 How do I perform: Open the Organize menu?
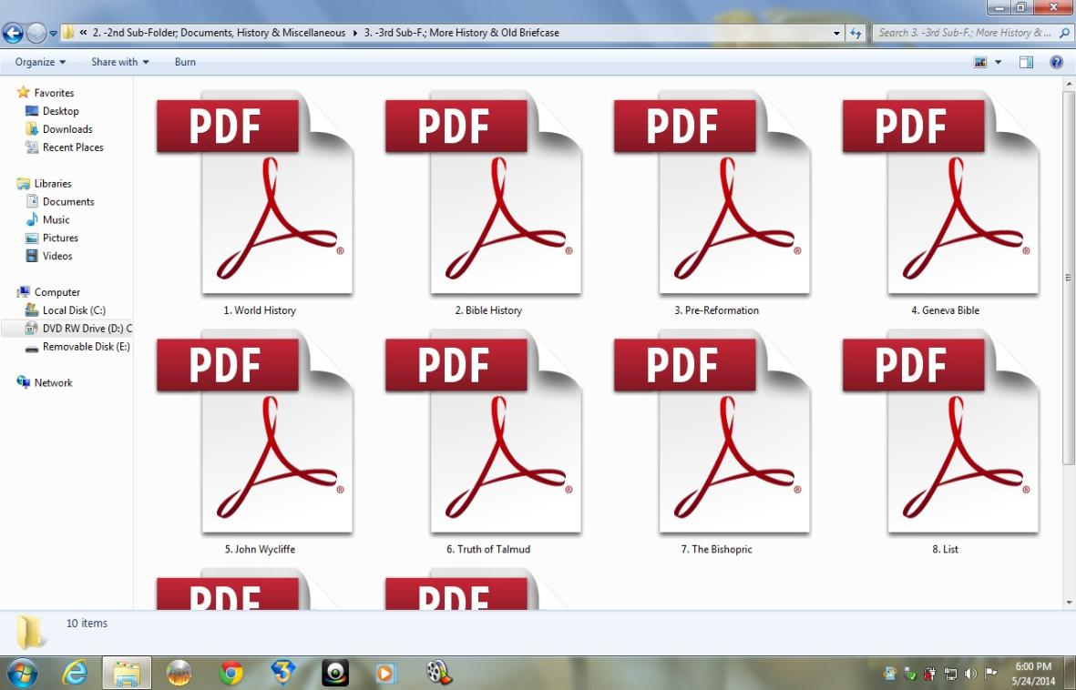click(x=40, y=62)
